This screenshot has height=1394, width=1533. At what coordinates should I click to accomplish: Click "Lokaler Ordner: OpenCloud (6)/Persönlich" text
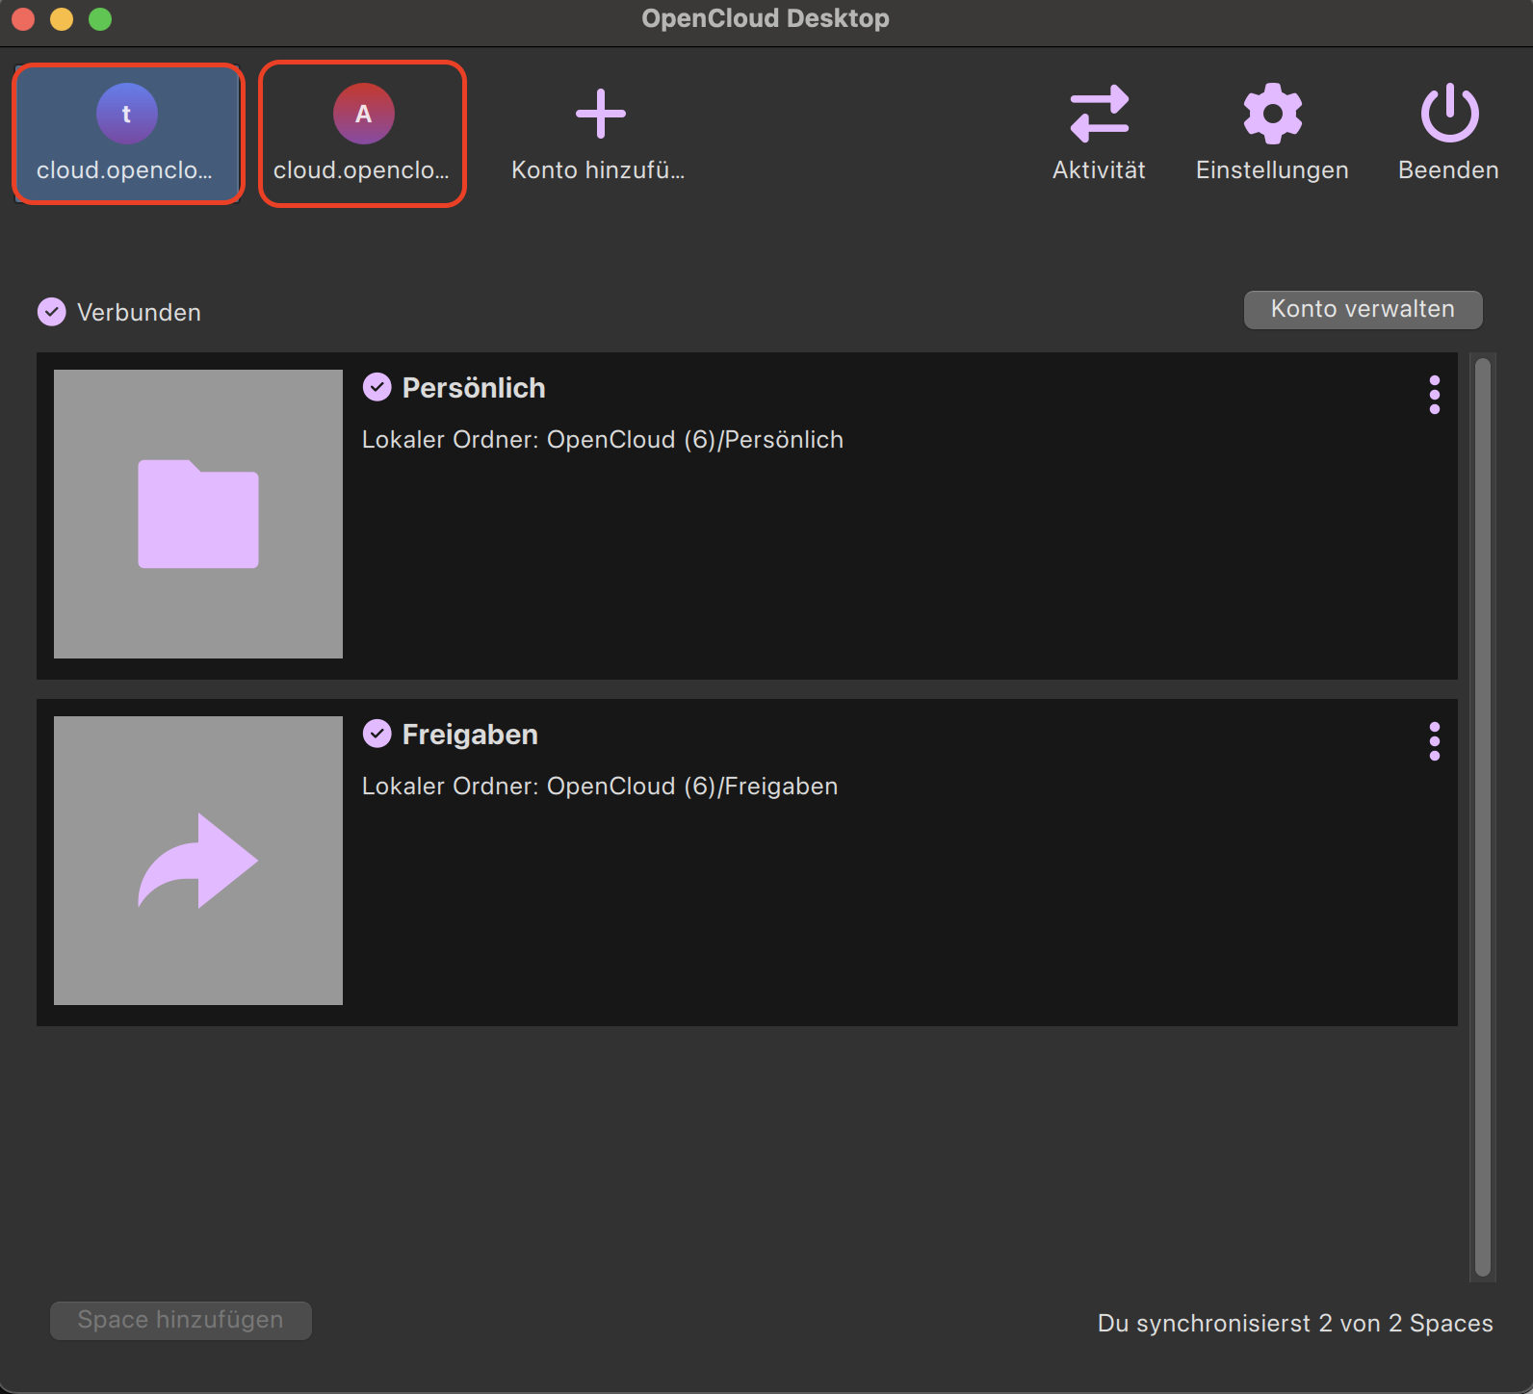click(x=603, y=440)
